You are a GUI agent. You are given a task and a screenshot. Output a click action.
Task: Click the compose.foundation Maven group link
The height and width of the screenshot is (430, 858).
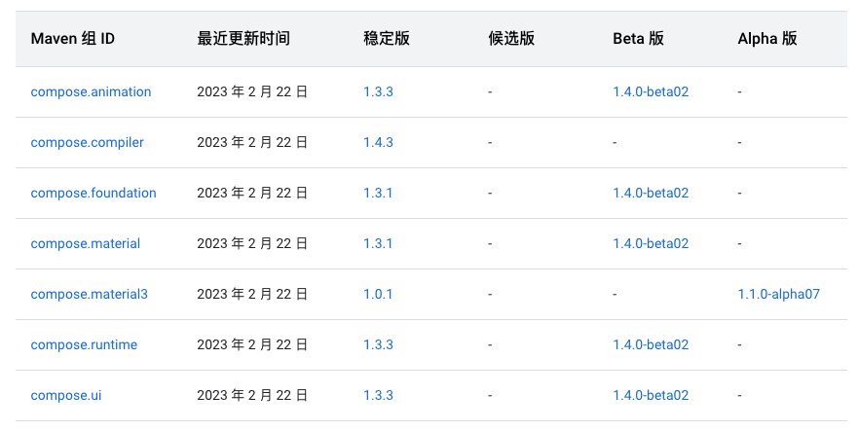93,194
